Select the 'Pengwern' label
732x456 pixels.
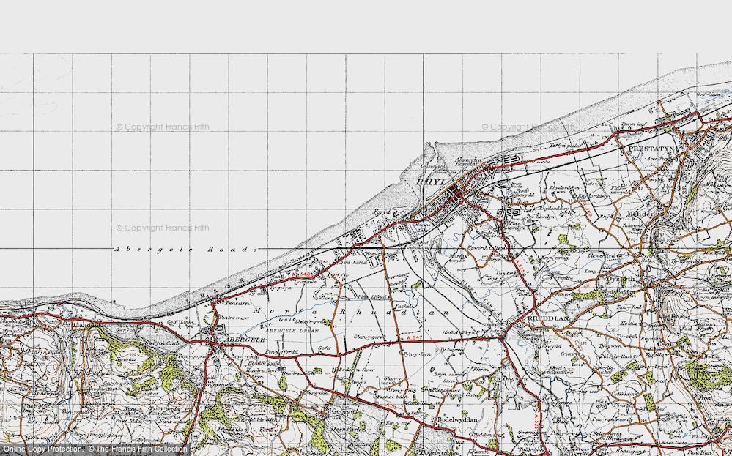click(x=514, y=378)
